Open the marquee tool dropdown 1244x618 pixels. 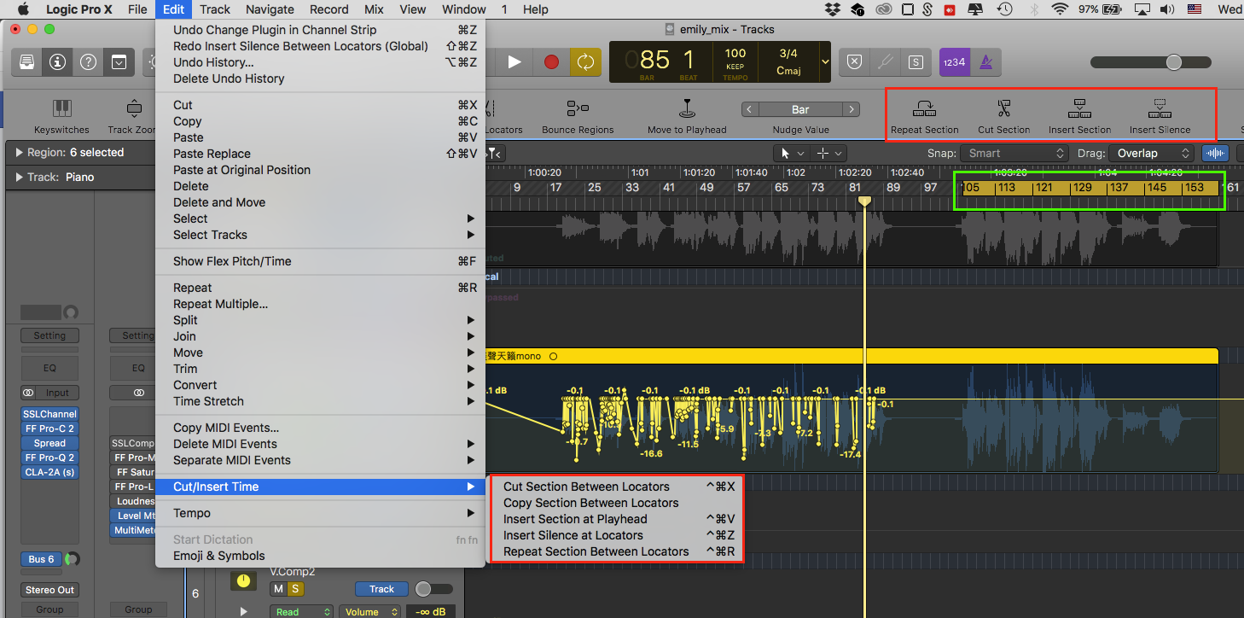829,153
